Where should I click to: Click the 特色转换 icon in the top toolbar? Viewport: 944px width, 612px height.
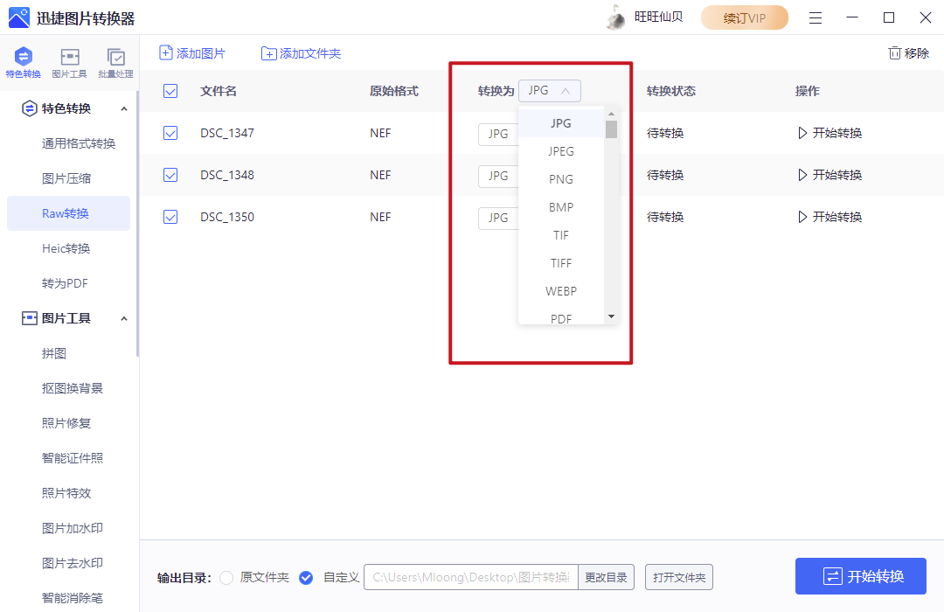click(23, 61)
